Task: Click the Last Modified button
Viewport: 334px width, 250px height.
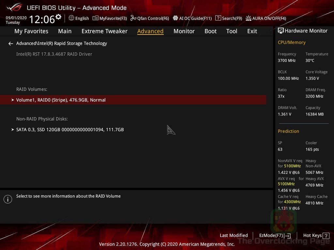Action: point(234,235)
